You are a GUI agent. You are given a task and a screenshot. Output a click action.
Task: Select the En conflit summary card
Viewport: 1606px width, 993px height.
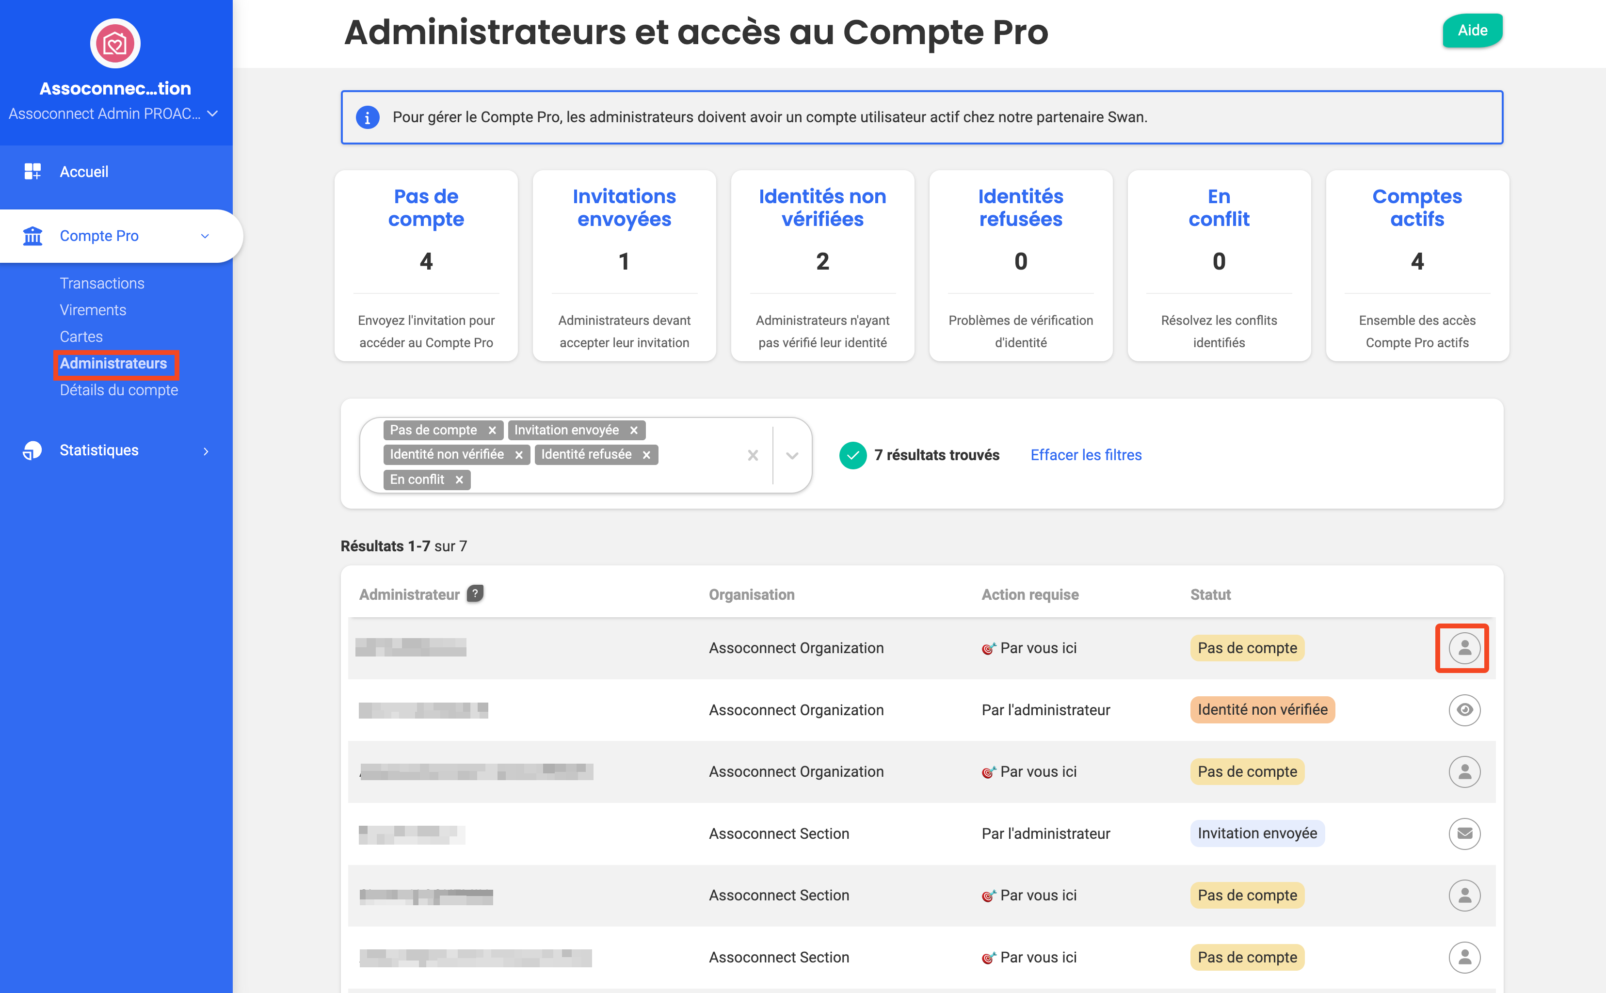point(1219,266)
